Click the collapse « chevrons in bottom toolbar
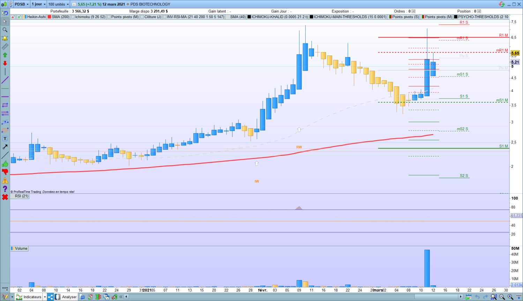This screenshot has height=301, width=523. (x=121, y=297)
